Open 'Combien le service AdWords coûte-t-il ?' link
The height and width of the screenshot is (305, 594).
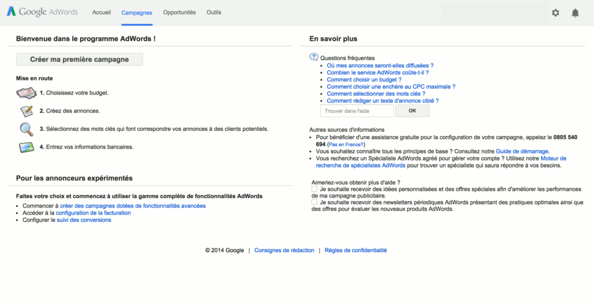click(x=378, y=73)
